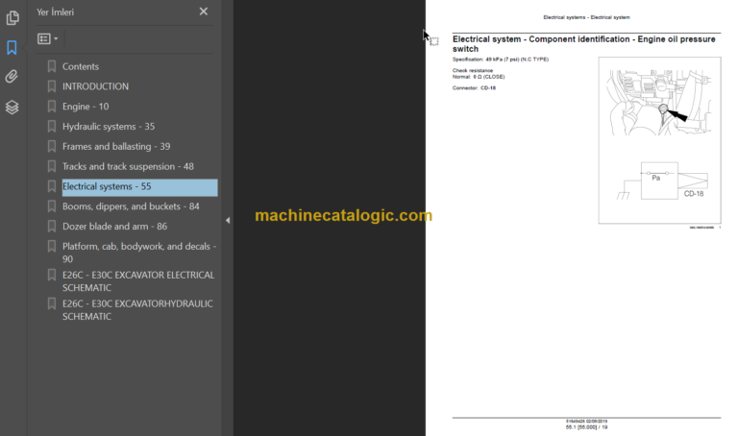This screenshot has width=738, height=436.
Task: Open the page thumbnails panel icon
Action: tap(12, 18)
